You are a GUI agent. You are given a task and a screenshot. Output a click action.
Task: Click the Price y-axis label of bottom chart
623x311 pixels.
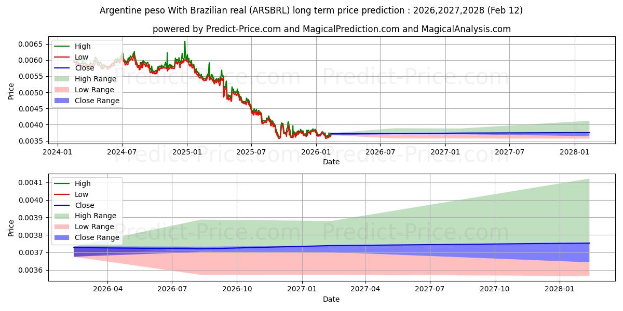click(x=11, y=228)
